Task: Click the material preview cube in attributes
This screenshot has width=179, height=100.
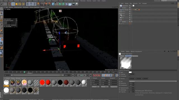Action: point(126,63)
